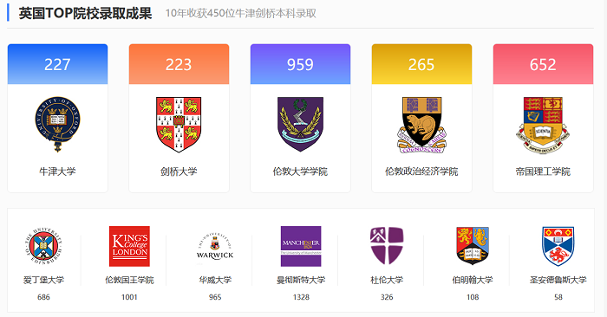Click the orange 223 count banner
Image resolution: width=607 pixels, height=317 pixels.
(x=179, y=64)
